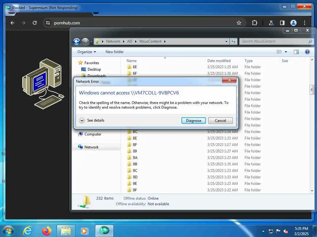Screen dimensions: 317x237
Task: Click the search magnifier icon
Action: [x=310, y=41]
